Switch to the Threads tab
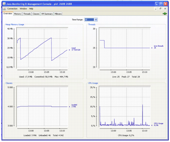The height and width of the screenshot is (142, 170). click(27, 14)
